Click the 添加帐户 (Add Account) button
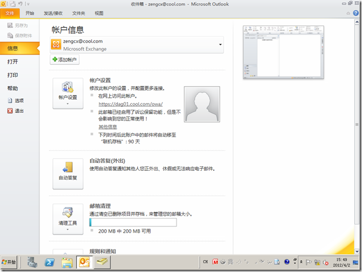 tap(65, 60)
